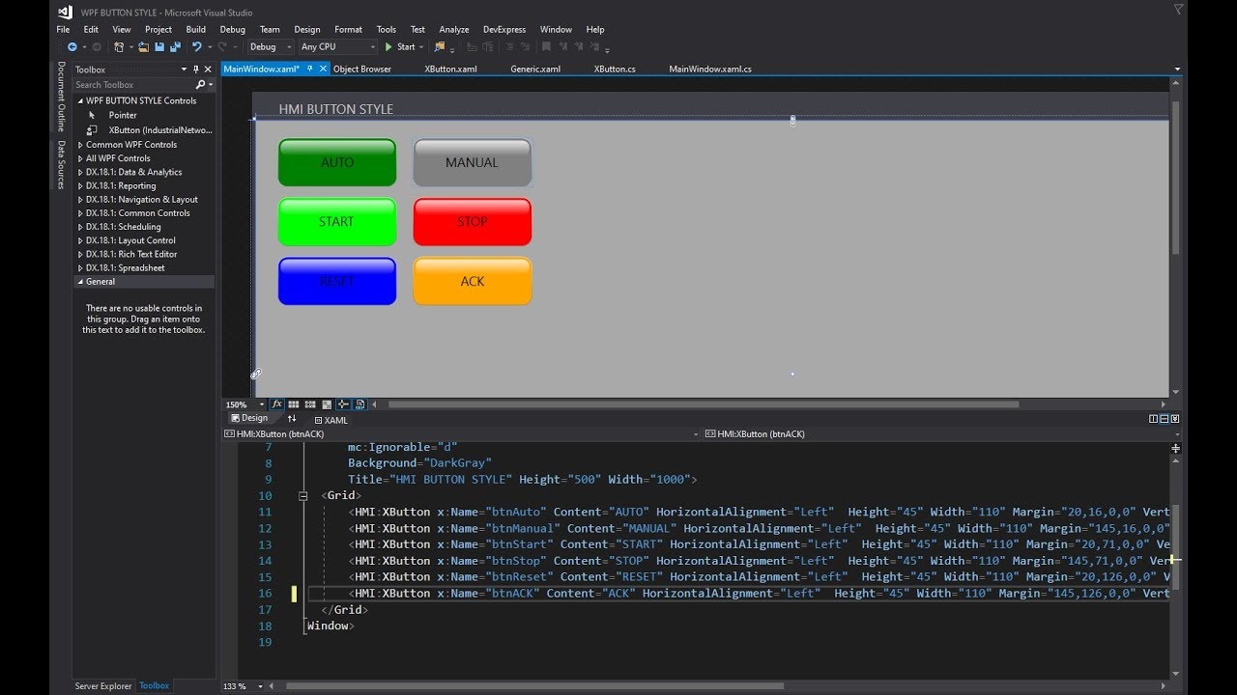Click the Undo arrow icon
Screen dimensions: 1237x695
(197, 46)
